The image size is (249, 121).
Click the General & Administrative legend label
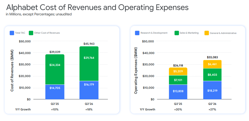(223, 33)
